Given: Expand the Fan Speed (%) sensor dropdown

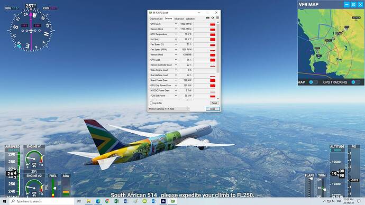Looking at the screenshot, I should (176, 44).
